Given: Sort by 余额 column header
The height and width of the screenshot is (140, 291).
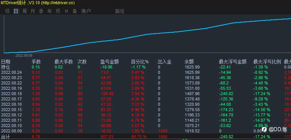Looking at the screenshot, I should pyautogui.click(x=189, y=62).
